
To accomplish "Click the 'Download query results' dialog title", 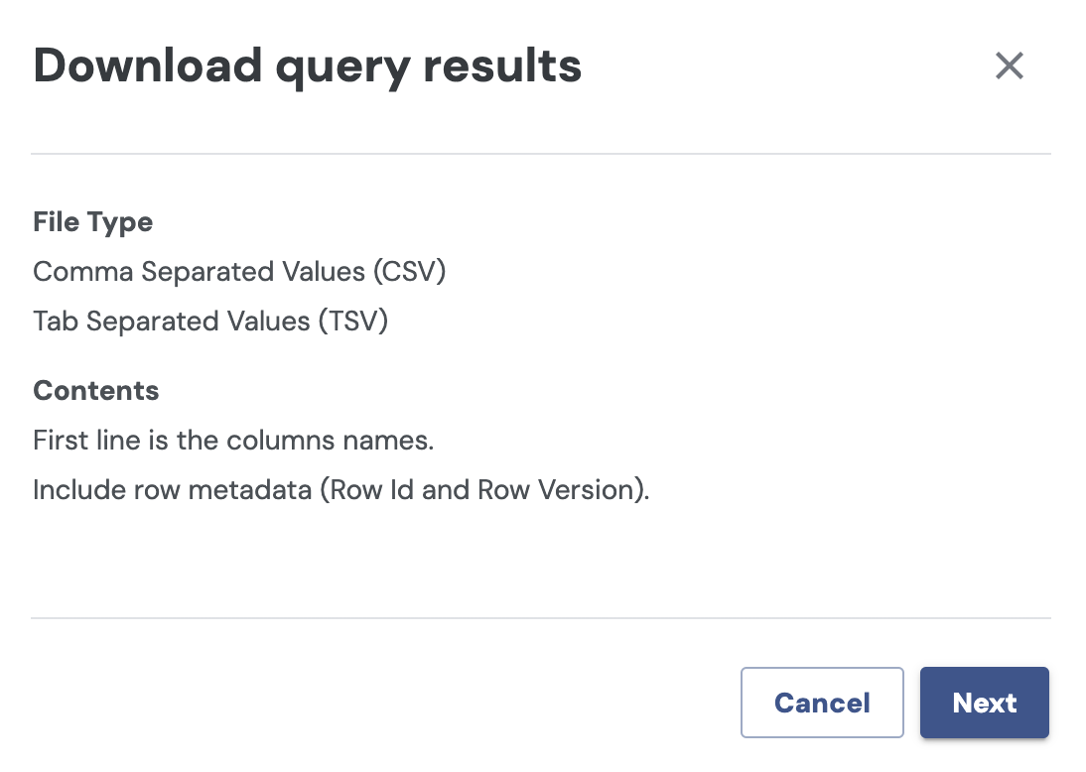I will (x=307, y=66).
